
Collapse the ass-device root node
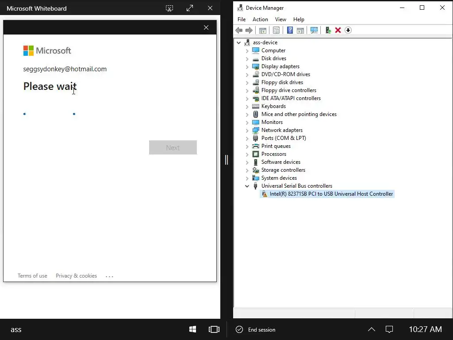(x=238, y=42)
